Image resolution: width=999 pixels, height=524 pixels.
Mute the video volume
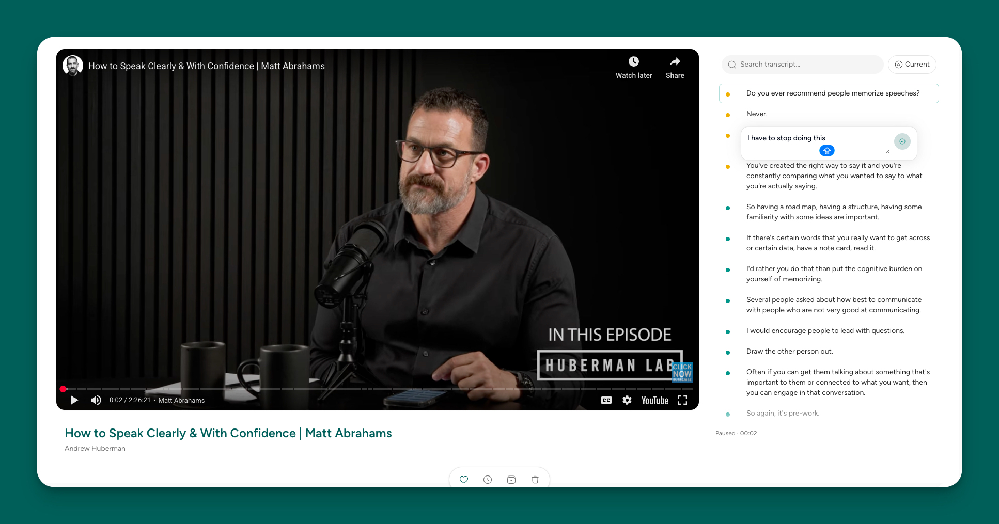96,400
